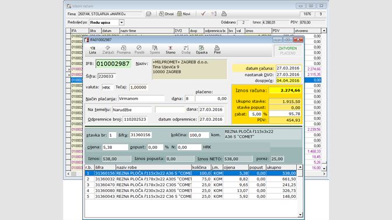Click the items grid scrollbar down arrow

(x=300, y=215)
